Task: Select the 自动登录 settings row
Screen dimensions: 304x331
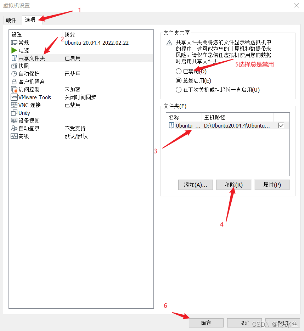Action: tap(81, 128)
